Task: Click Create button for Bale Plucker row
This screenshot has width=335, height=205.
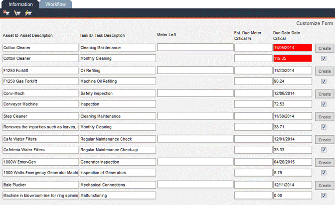Action: point(324,186)
